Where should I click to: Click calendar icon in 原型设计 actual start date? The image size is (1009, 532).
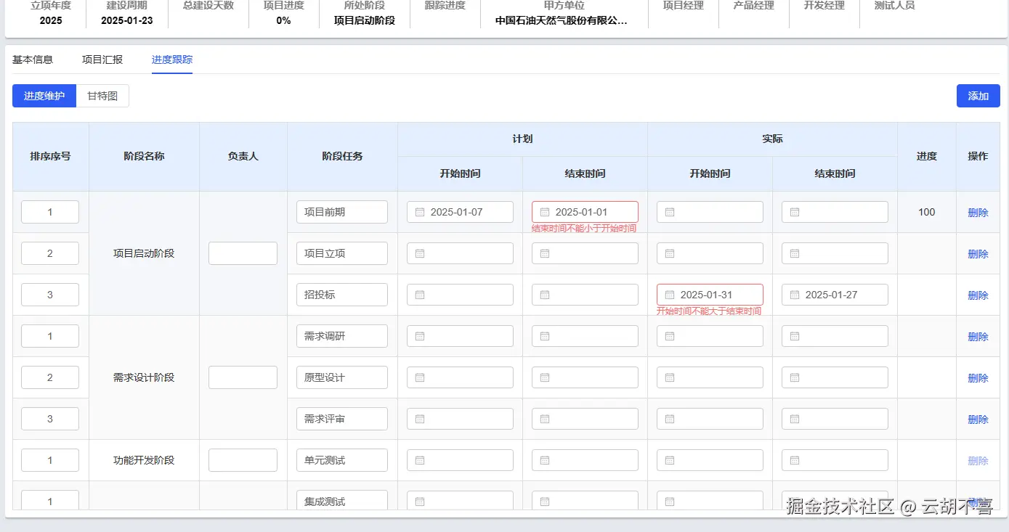(670, 377)
